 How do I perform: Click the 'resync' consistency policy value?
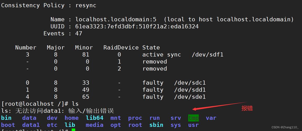86,5
